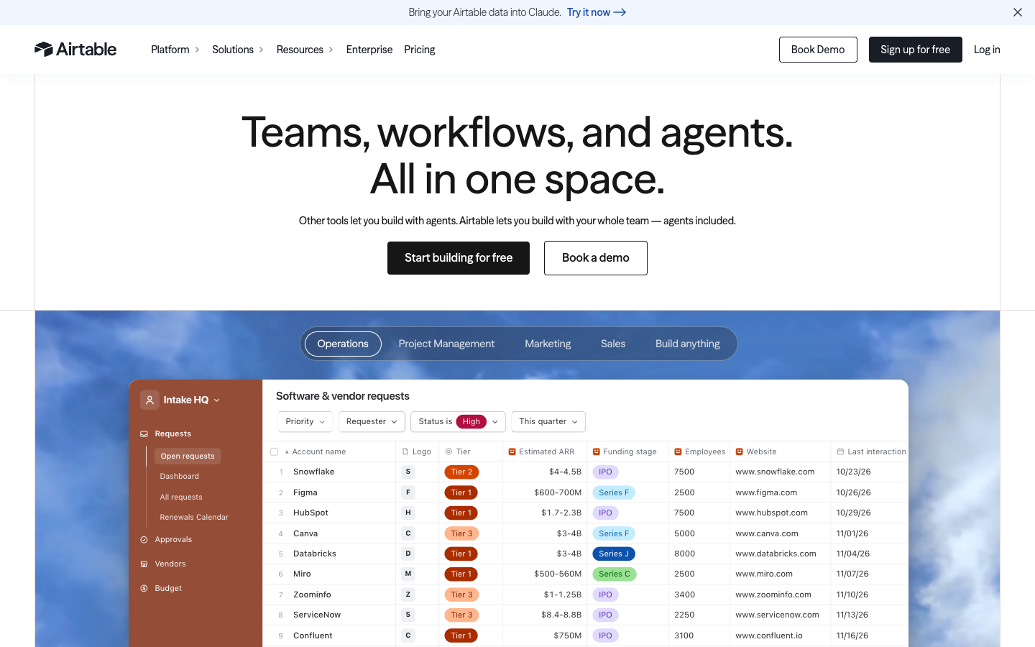This screenshot has width=1035, height=647.
Task: Click the Airtable logo
Action: tap(75, 49)
